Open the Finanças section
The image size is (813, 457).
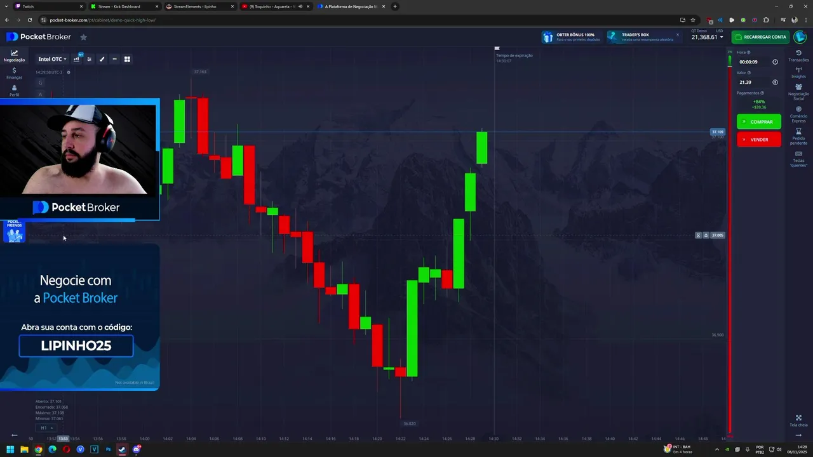pos(14,73)
